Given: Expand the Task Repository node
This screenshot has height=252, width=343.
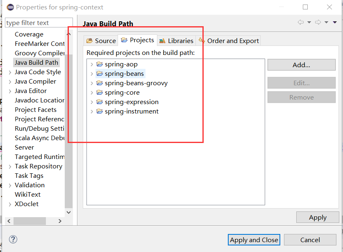Looking at the screenshot, I should coord(10,166).
